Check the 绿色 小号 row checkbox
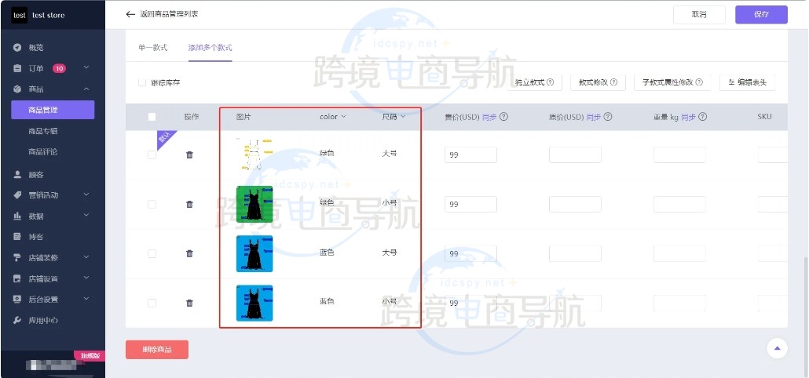Viewport: 809px width, 378px height. coord(152,205)
